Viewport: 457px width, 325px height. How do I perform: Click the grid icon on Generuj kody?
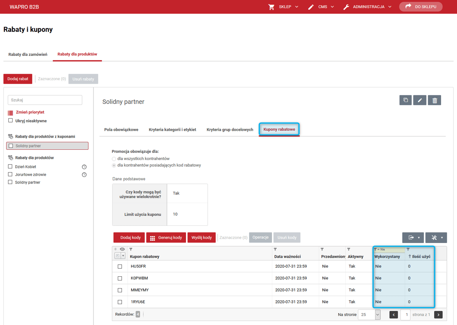coord(152,238)
